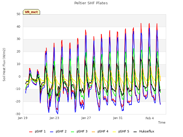Toggle the pSHF 3 legend label
Screen dimensions: 183x137
pyautogui.click(x=82, y=131)
